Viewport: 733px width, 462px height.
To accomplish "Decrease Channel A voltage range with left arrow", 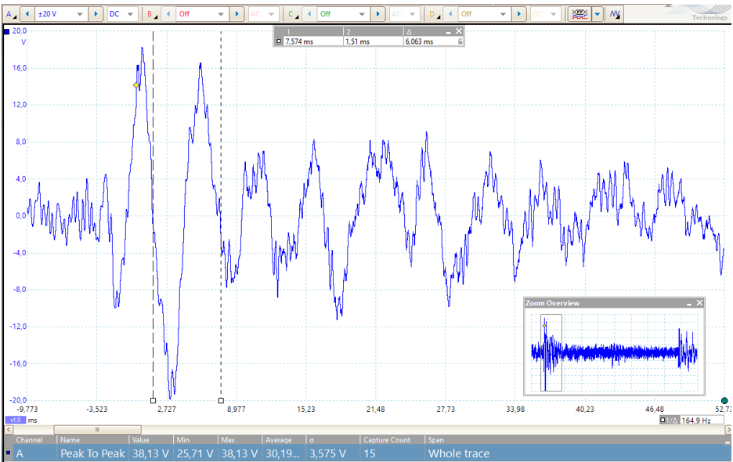I will click(27, 14).
